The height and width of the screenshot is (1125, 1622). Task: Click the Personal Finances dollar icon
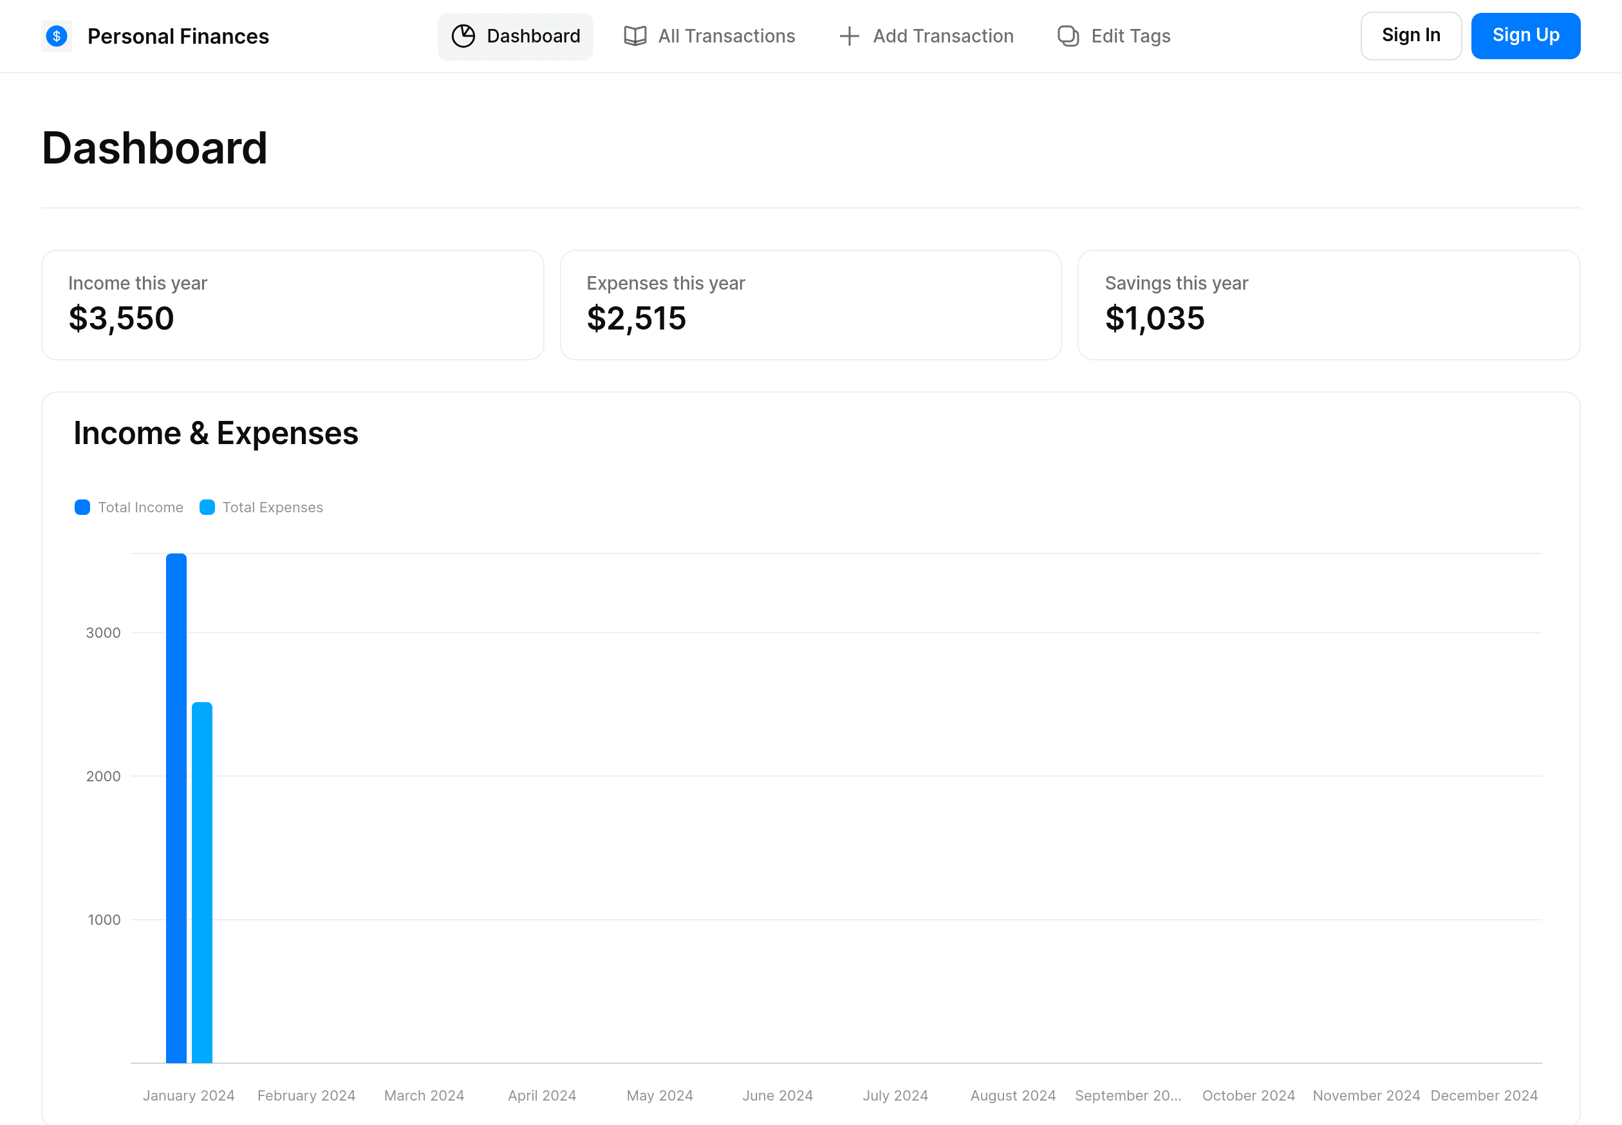pyautogui.click(x=58, y=36)
